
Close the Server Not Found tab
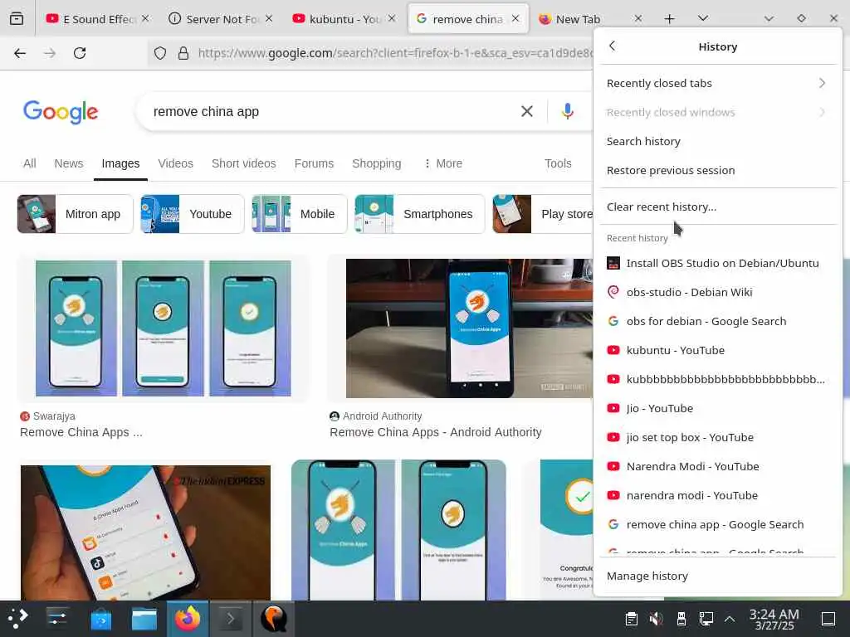(269, 18)
